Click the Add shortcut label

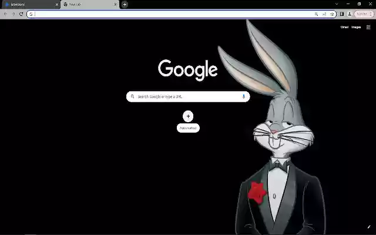pos(188,128)
